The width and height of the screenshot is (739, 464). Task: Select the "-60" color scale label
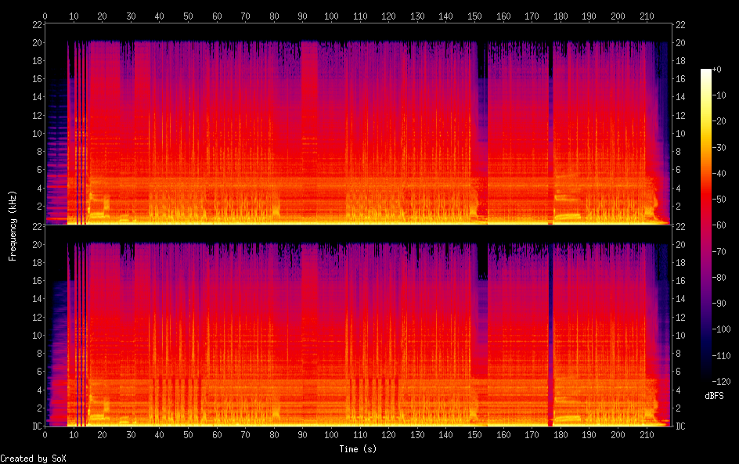click(x=719, y=225)
